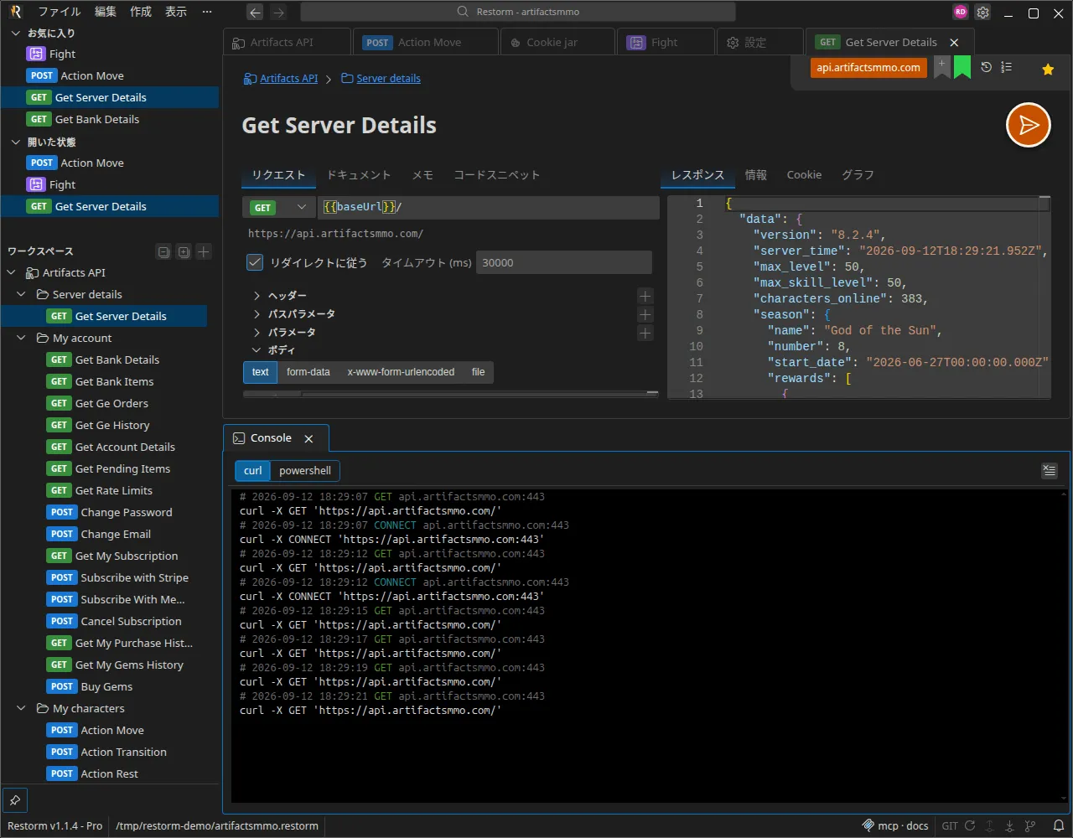Click the Restorm search bar in title bar
Viewport: 1073px width, 838px height.
pos(518,12)
